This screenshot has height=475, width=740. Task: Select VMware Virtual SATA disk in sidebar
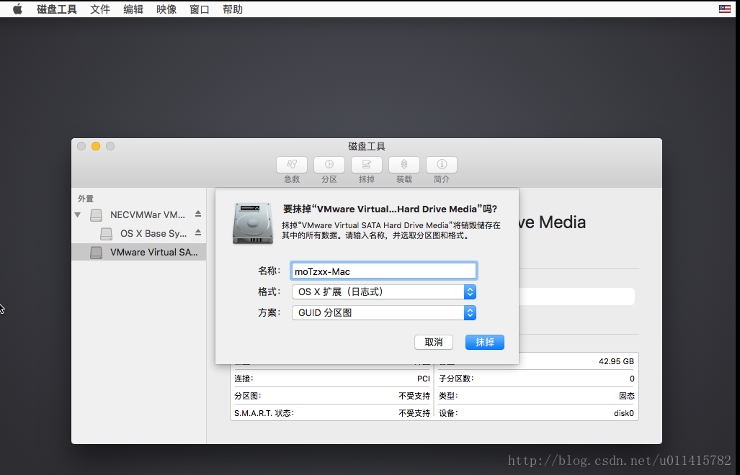point(144,253)
